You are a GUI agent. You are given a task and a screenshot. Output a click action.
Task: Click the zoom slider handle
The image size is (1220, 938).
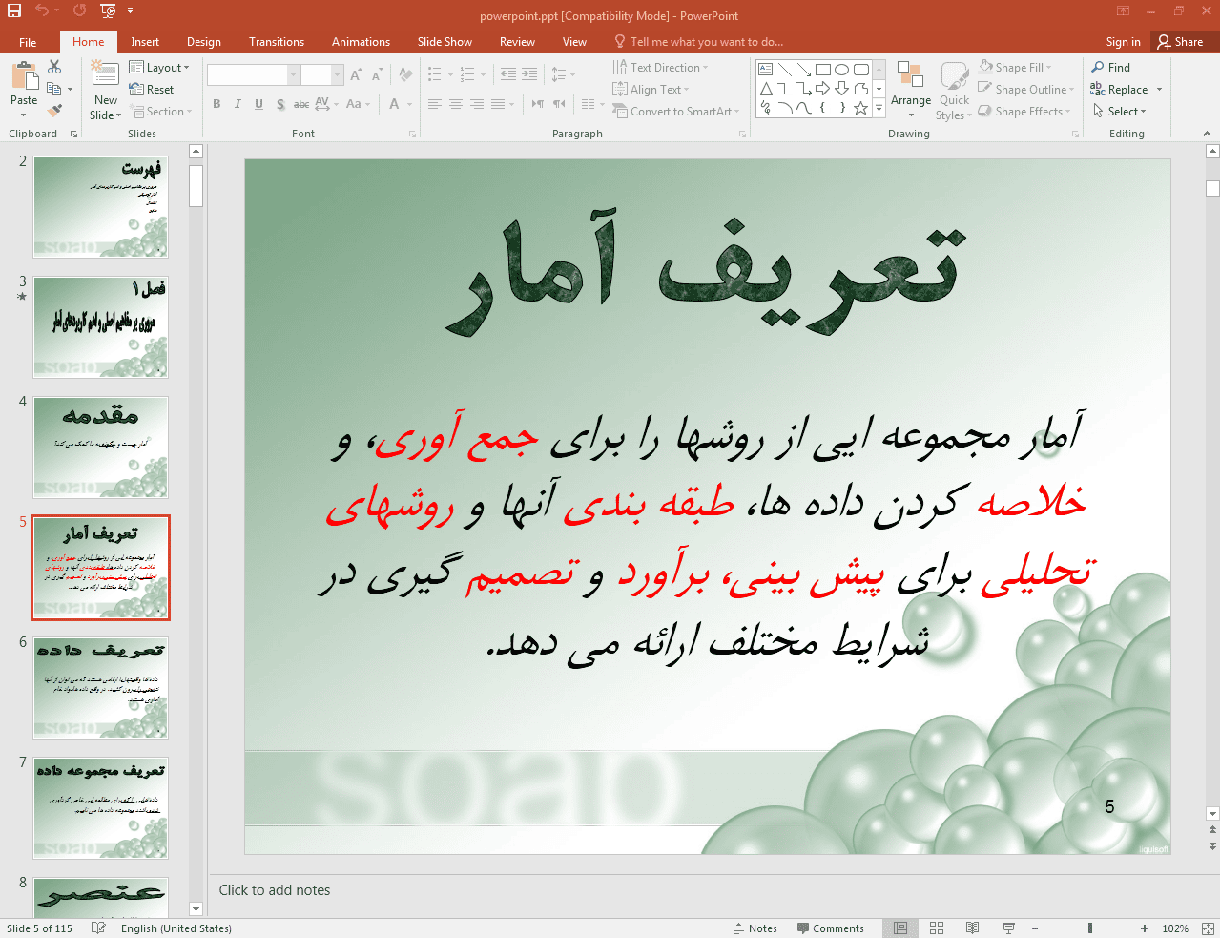[x=1089, y=928]
